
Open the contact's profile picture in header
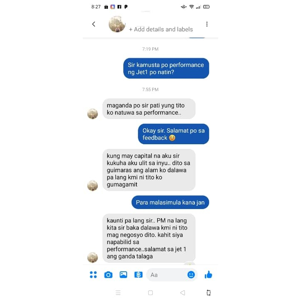coord(117,24)
